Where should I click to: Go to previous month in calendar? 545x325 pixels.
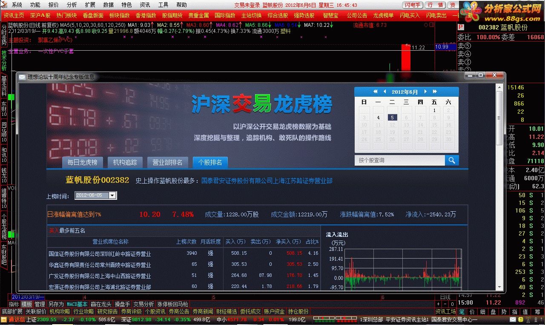pos(385,92)
